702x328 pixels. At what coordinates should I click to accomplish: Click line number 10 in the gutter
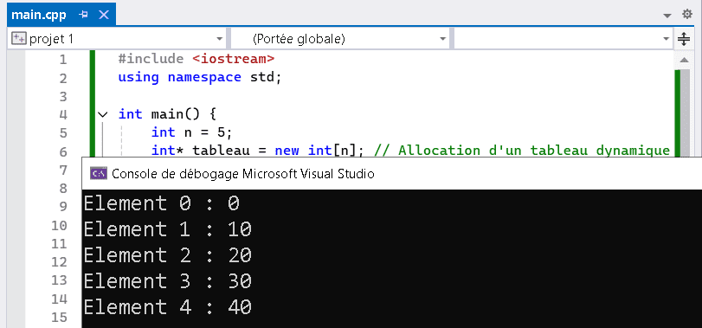pyautogui.click(x=59, y=225)
